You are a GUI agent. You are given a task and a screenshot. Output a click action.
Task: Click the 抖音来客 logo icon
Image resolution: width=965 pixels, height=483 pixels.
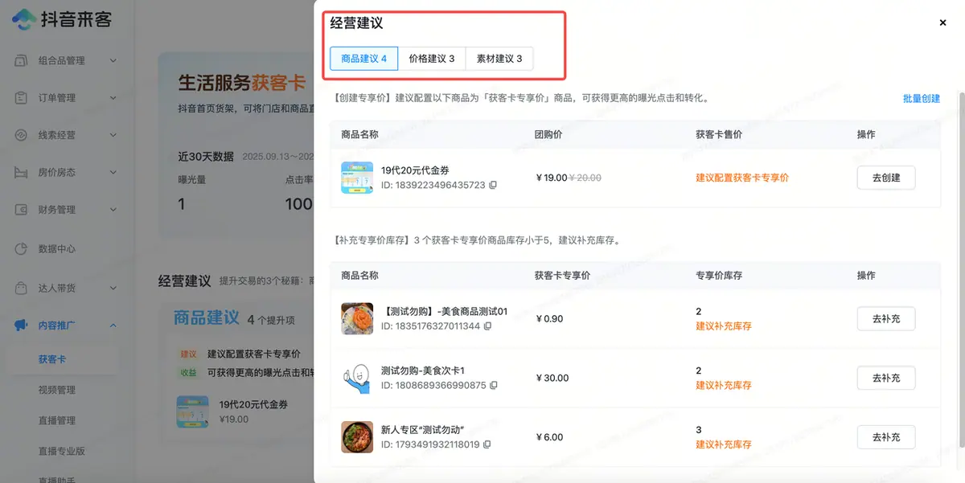click(x=23, y=19)
